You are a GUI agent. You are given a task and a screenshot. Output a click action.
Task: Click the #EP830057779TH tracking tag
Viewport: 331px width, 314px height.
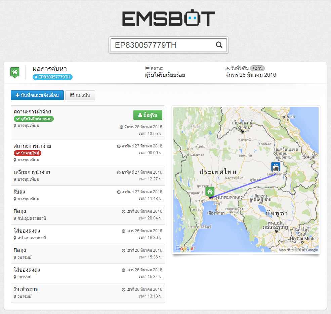(x=52, y=77)
